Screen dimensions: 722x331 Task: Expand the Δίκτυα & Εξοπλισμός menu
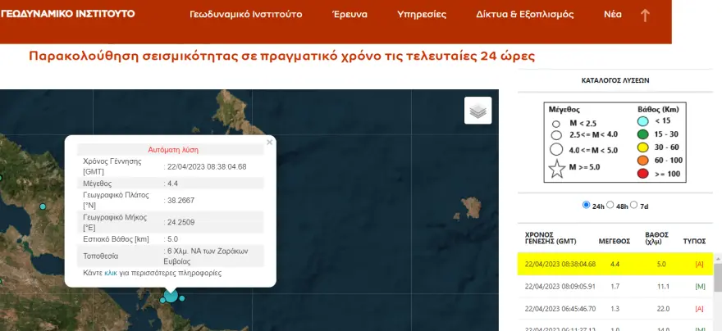tap(524, 15)
